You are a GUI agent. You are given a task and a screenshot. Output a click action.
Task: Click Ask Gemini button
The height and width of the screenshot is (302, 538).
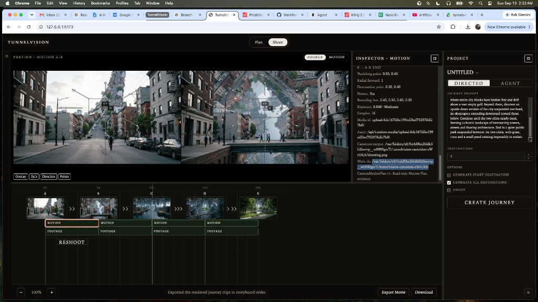click(518, 15)
